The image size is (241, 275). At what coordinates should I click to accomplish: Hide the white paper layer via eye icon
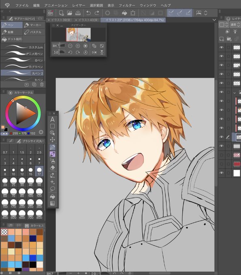click(221, 173)
